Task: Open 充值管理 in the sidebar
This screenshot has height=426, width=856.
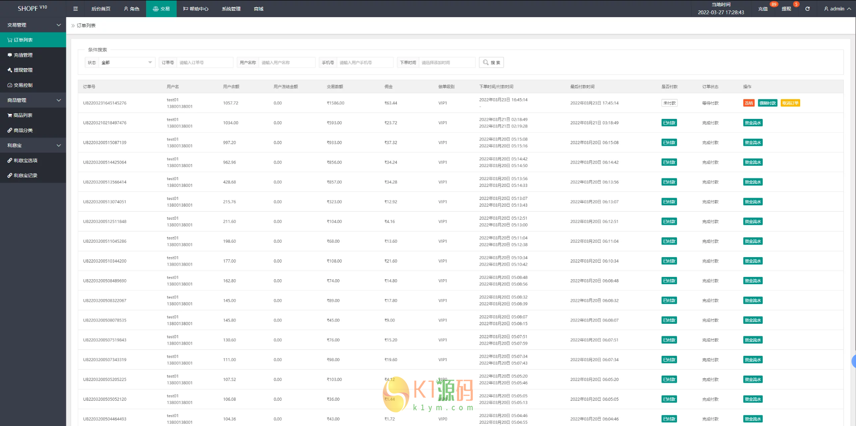Action: (23, 55)
